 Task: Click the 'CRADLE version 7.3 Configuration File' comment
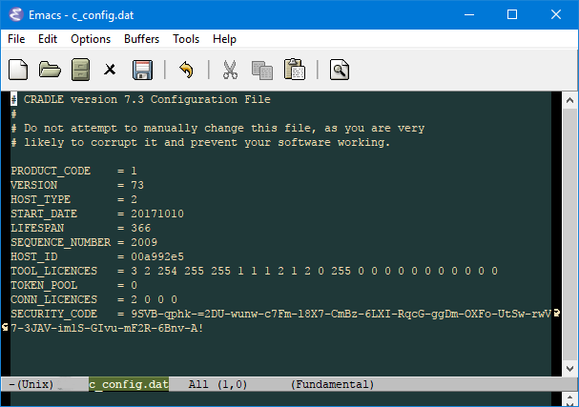pos(147,100)
